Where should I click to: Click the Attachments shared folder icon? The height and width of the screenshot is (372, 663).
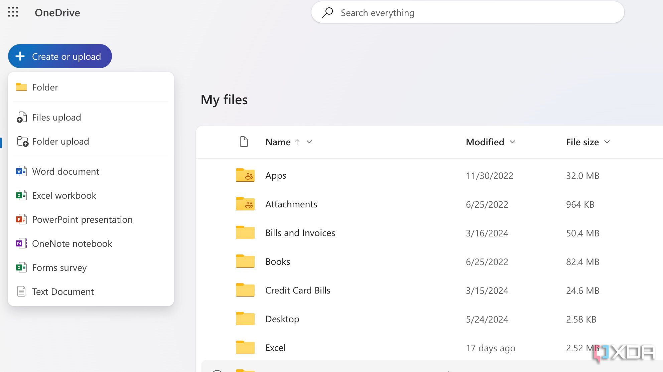tap(245, 204)
